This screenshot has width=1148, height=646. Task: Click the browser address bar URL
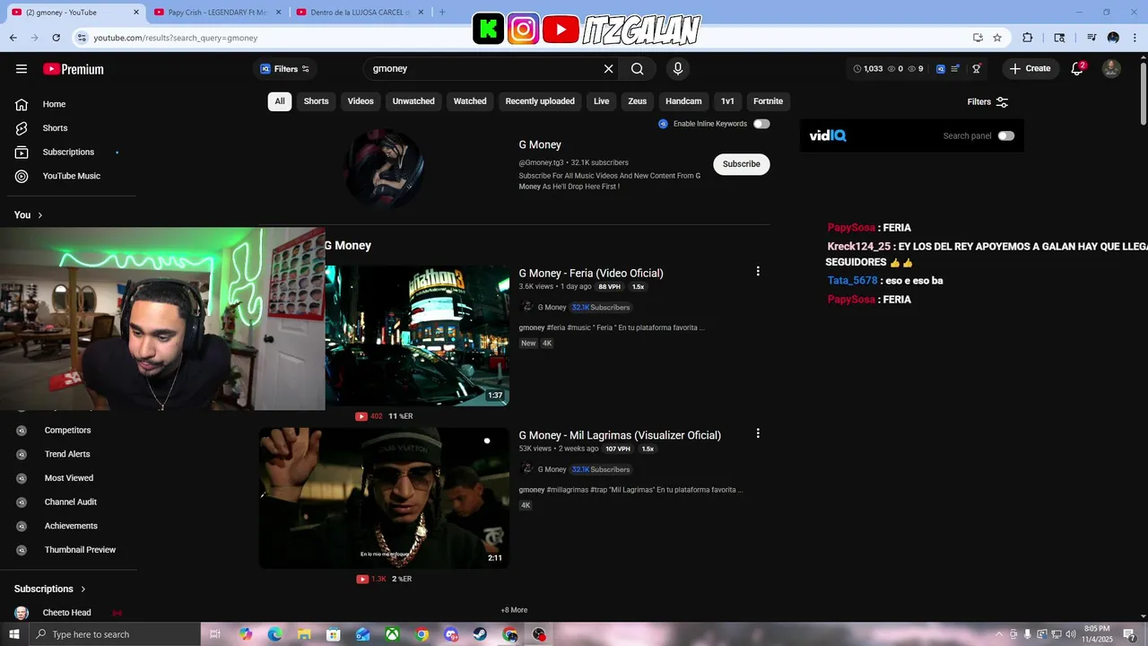(176, 38)
